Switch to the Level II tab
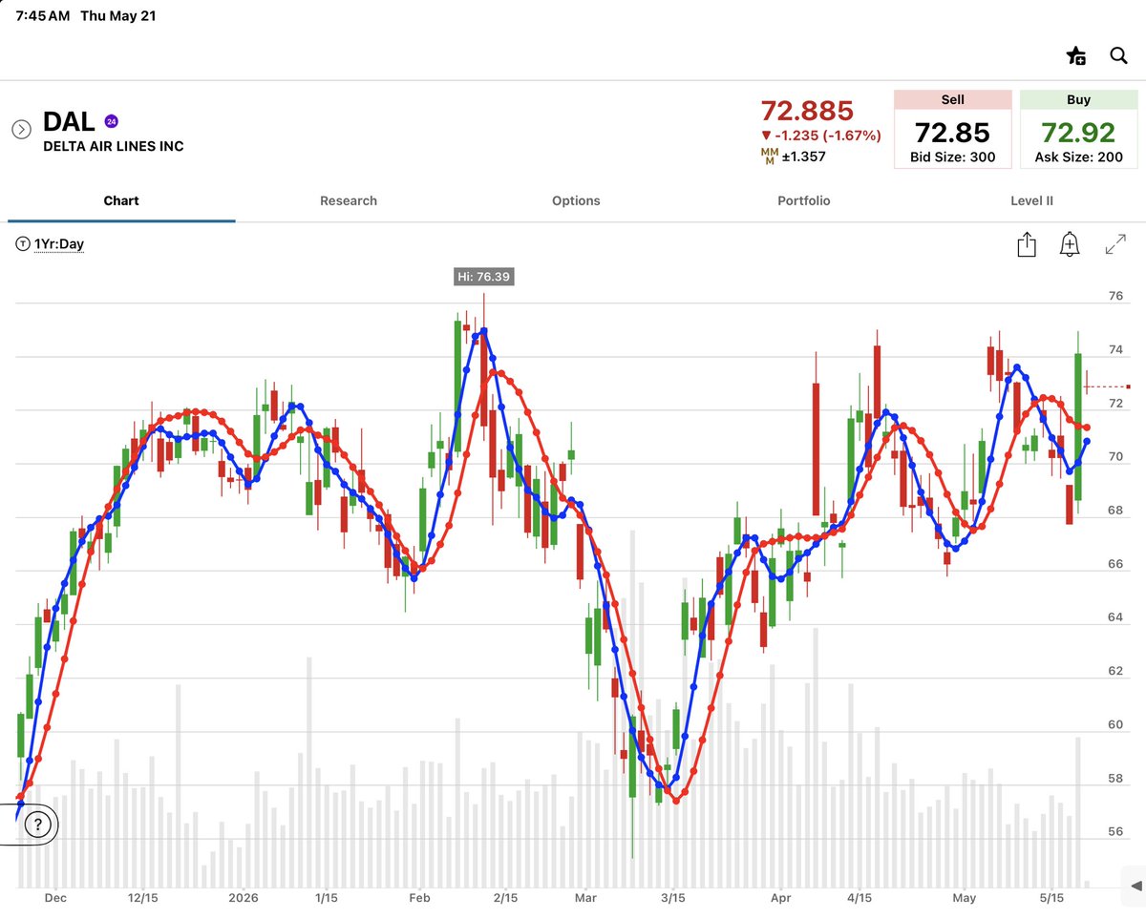The width and height of the screenshot is (1146, 919). coord(1031,200)
